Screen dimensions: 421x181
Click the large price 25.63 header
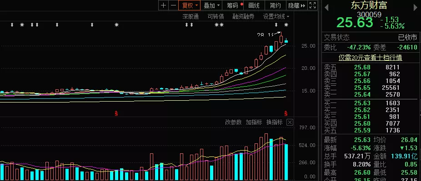(x=355, y=22)
